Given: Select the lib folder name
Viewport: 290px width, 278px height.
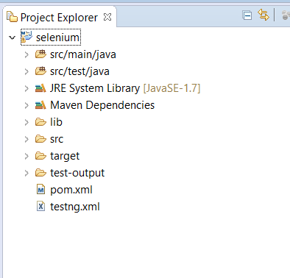Looking at the screenshot, I should (56, 122).
